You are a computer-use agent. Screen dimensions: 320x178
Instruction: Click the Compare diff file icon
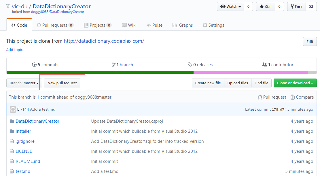[292, 97]
